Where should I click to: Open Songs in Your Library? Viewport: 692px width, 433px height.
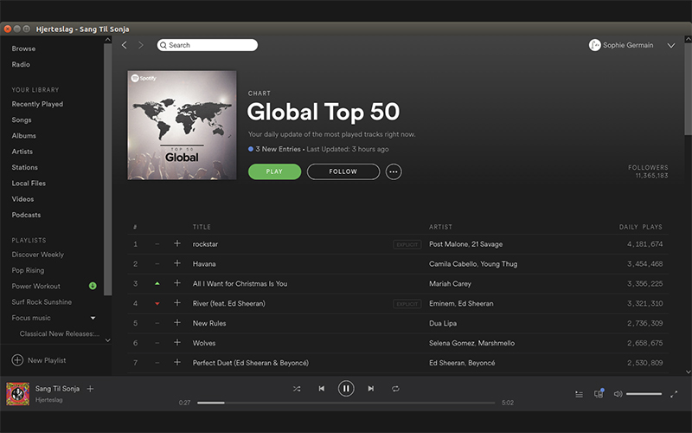[x=22, y=120]
